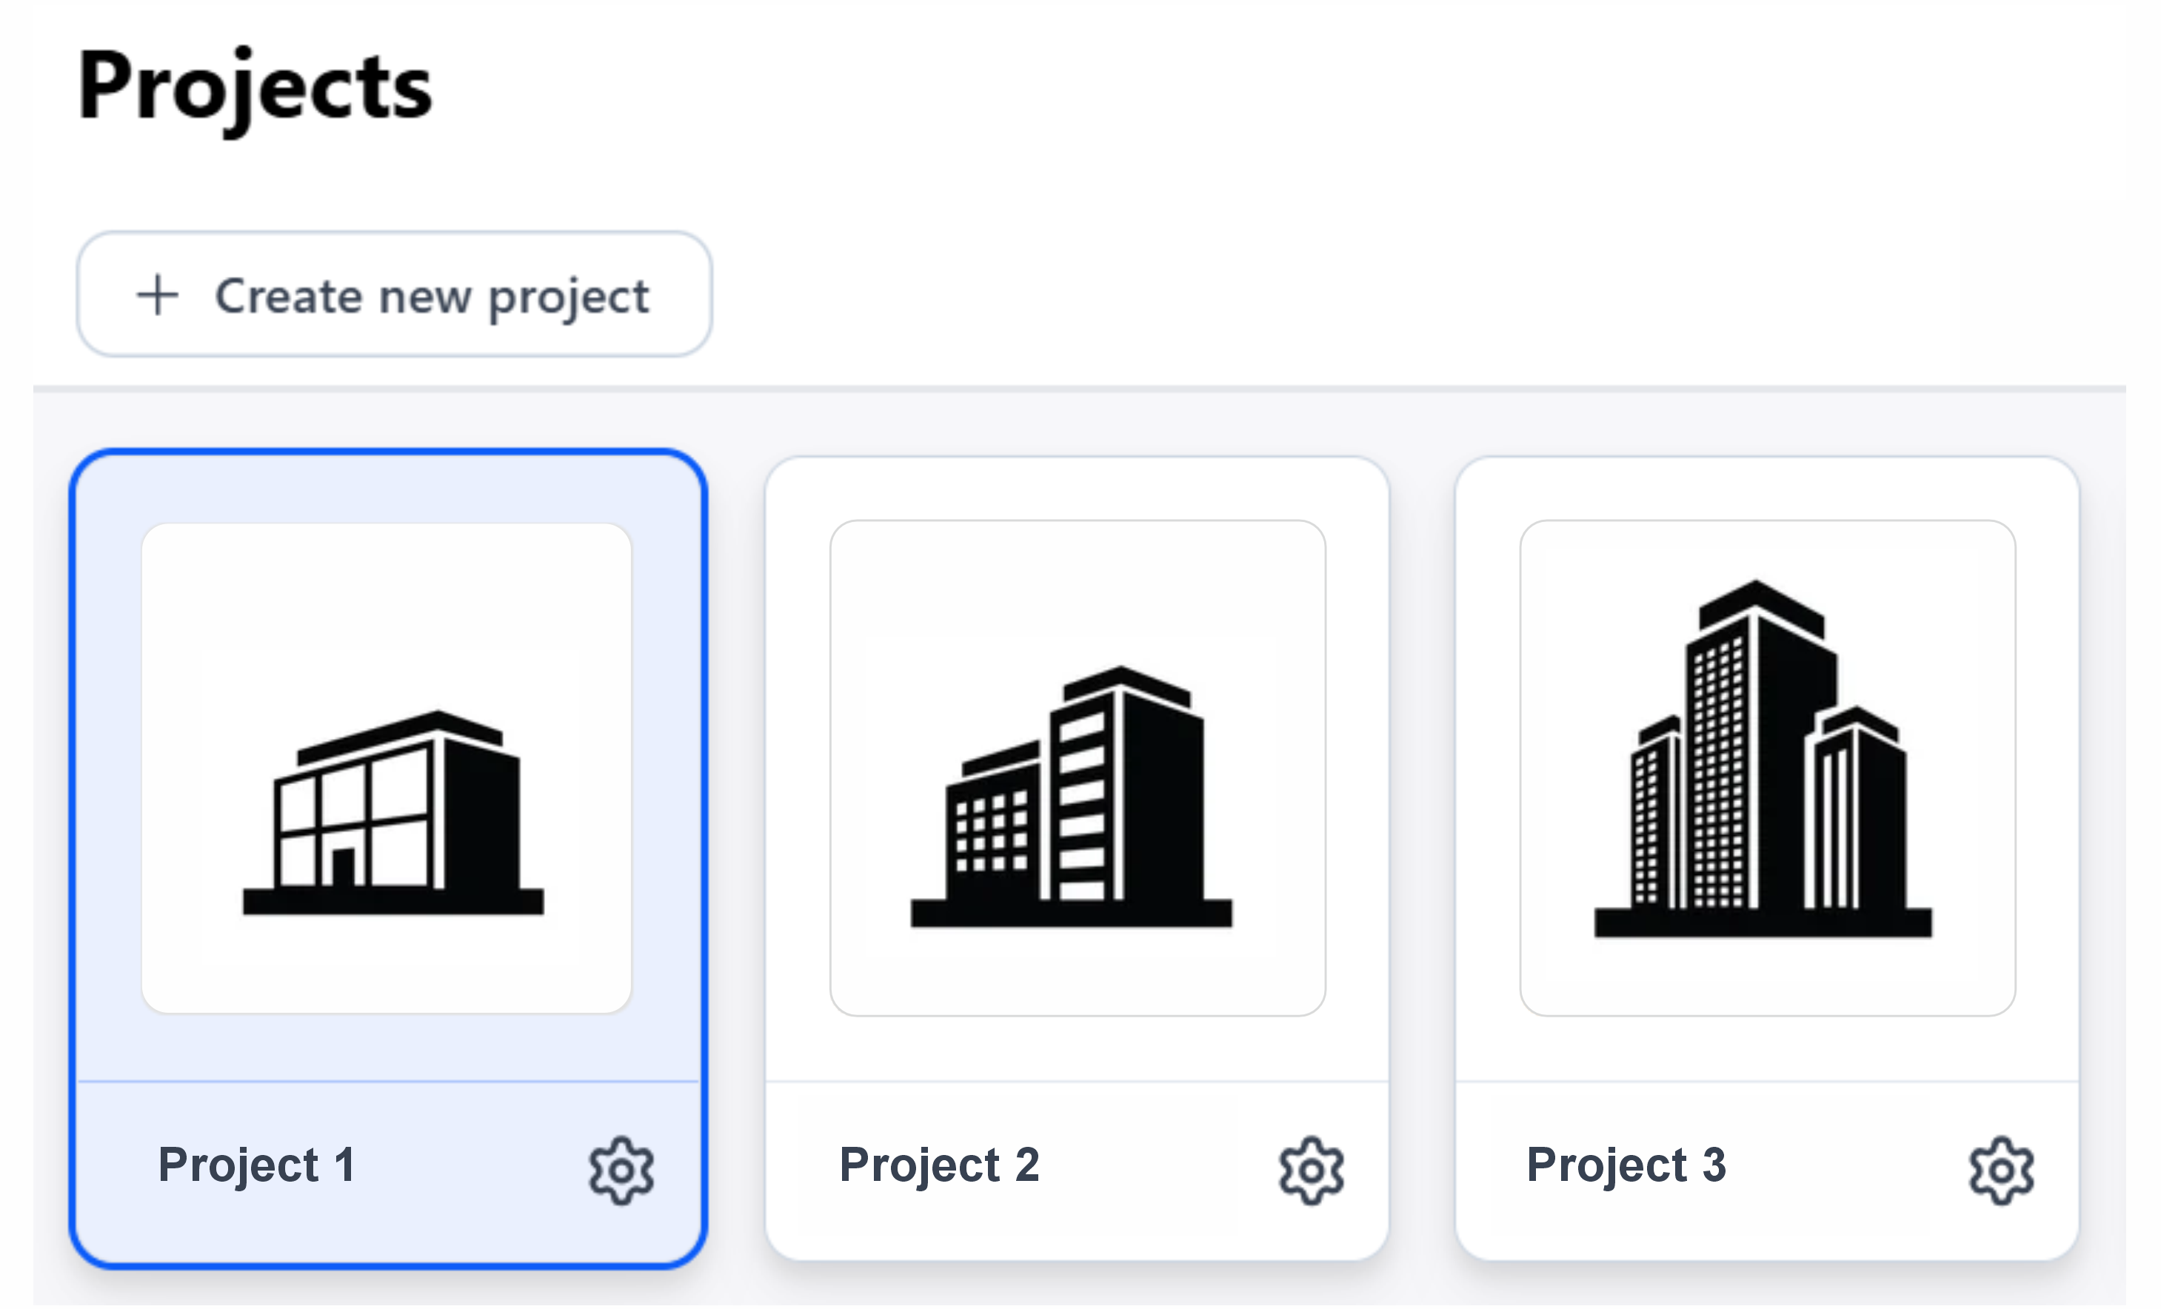
Task: Open settings gear for Project 1
Action: point(621,1171)
